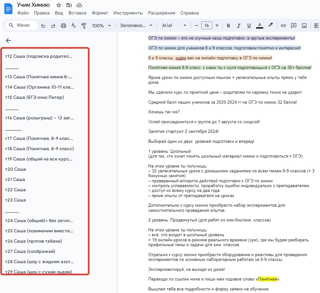Image resolution: width=320 pixels, height=293 pixels.
Task: Click the line 1 уровень: Школьный
Action: (169, 151)
